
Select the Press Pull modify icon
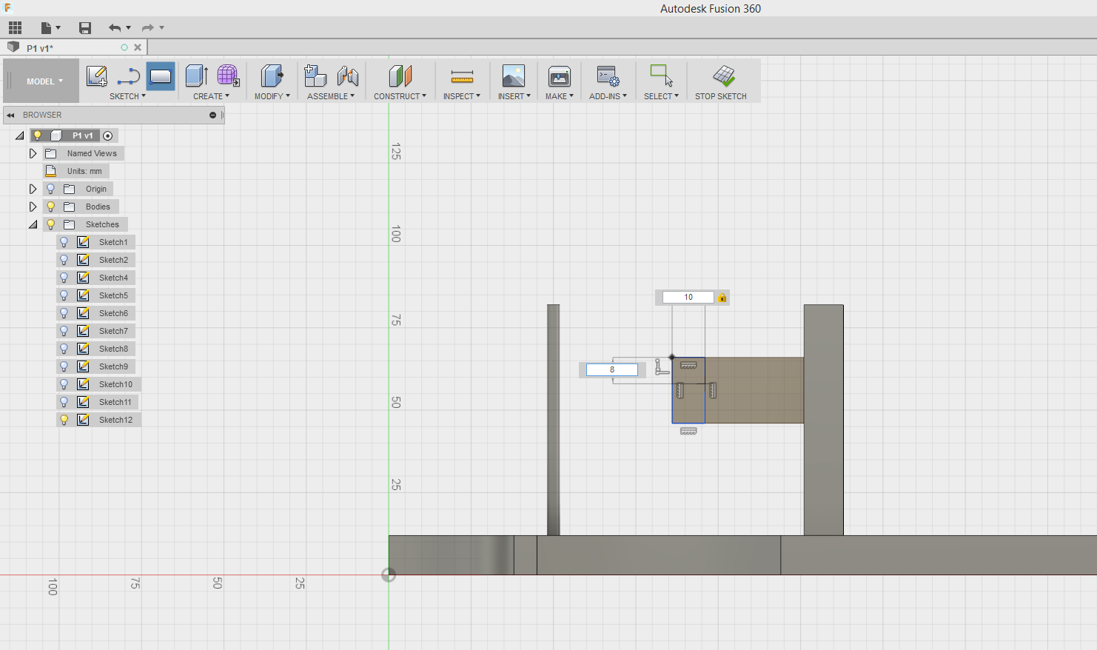click(272, 76)
